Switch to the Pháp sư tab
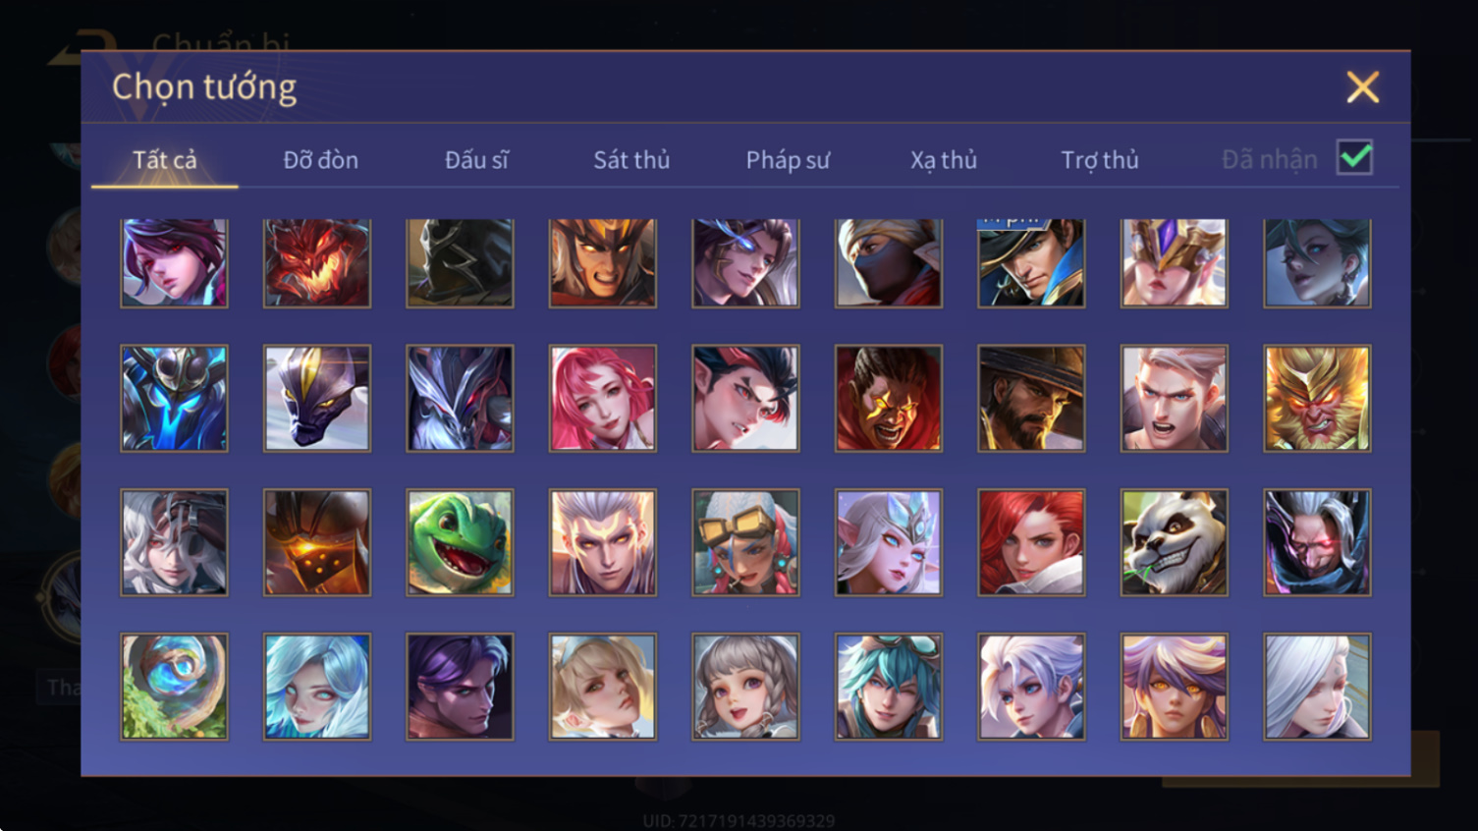This screenshot has width=1478, height=831. tap(788, 160)
